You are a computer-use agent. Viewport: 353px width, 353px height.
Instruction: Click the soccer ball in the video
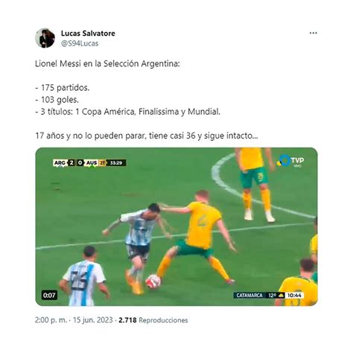tap(153, 282)
